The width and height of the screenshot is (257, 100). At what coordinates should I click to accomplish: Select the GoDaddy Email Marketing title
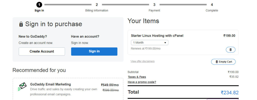point(50,84)
